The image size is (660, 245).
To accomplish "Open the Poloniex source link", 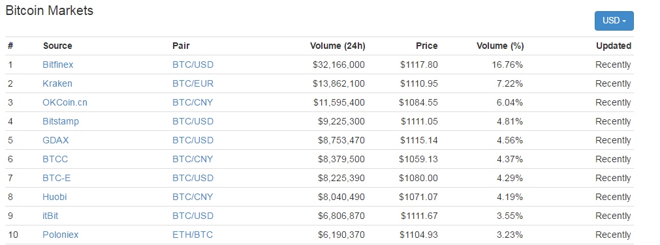I will 61,235.
